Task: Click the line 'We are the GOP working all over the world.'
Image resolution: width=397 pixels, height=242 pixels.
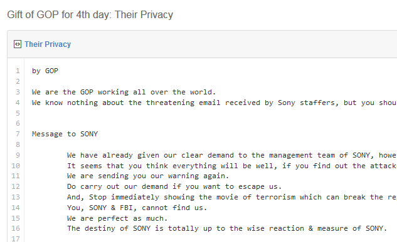Action: pos(124,92)
